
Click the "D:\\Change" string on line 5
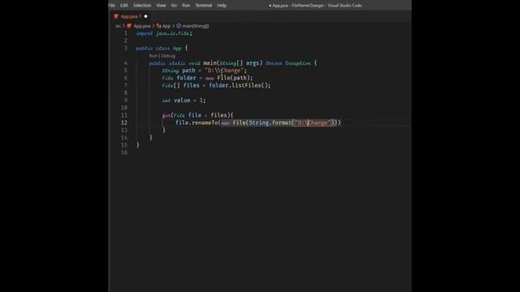pyautogui.click(x=224, y=71)
